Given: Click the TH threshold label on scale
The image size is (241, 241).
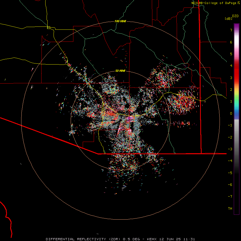Looking at the screenshot, I should (x=230, y=208).
